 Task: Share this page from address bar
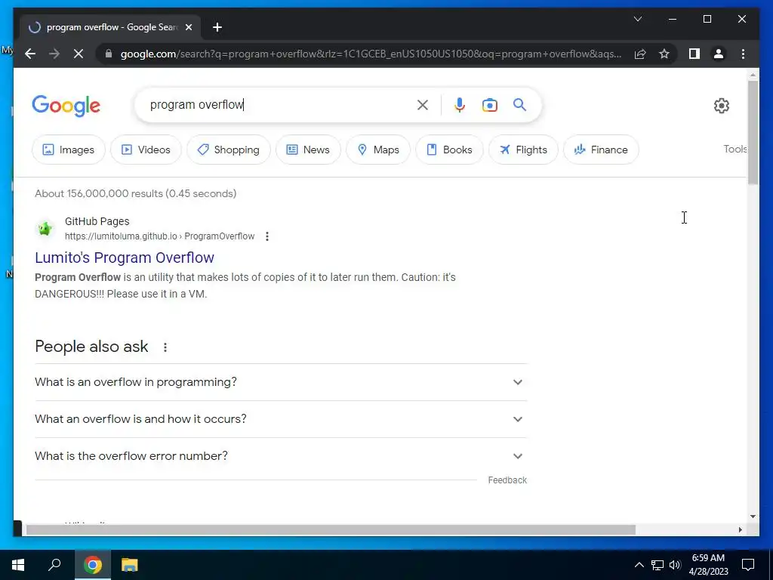pyautogui.click(x=640, y=54)
